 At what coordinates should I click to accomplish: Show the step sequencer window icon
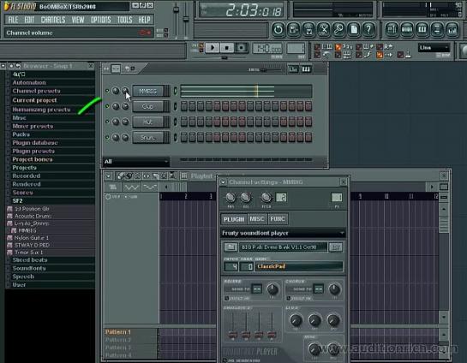(407, 29)
